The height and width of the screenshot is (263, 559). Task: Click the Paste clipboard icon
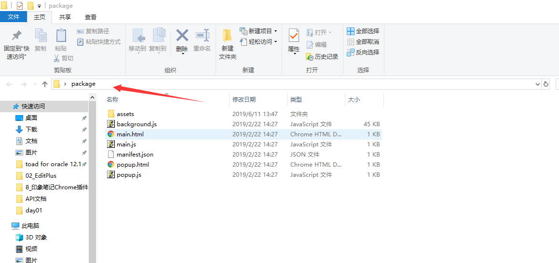61,36
